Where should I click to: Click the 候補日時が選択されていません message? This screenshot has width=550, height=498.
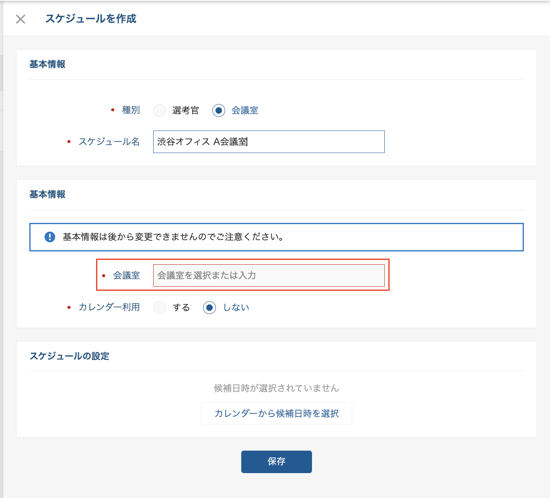(276, 388)
